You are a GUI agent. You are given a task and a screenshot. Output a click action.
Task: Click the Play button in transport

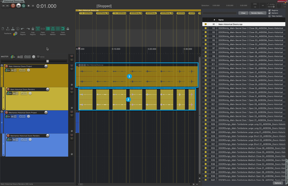pos(18,5)
